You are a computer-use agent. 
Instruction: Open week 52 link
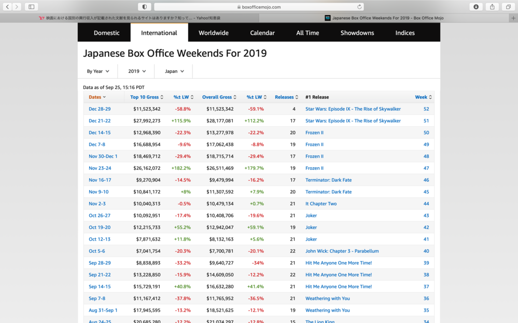click(x=426, y=109)
